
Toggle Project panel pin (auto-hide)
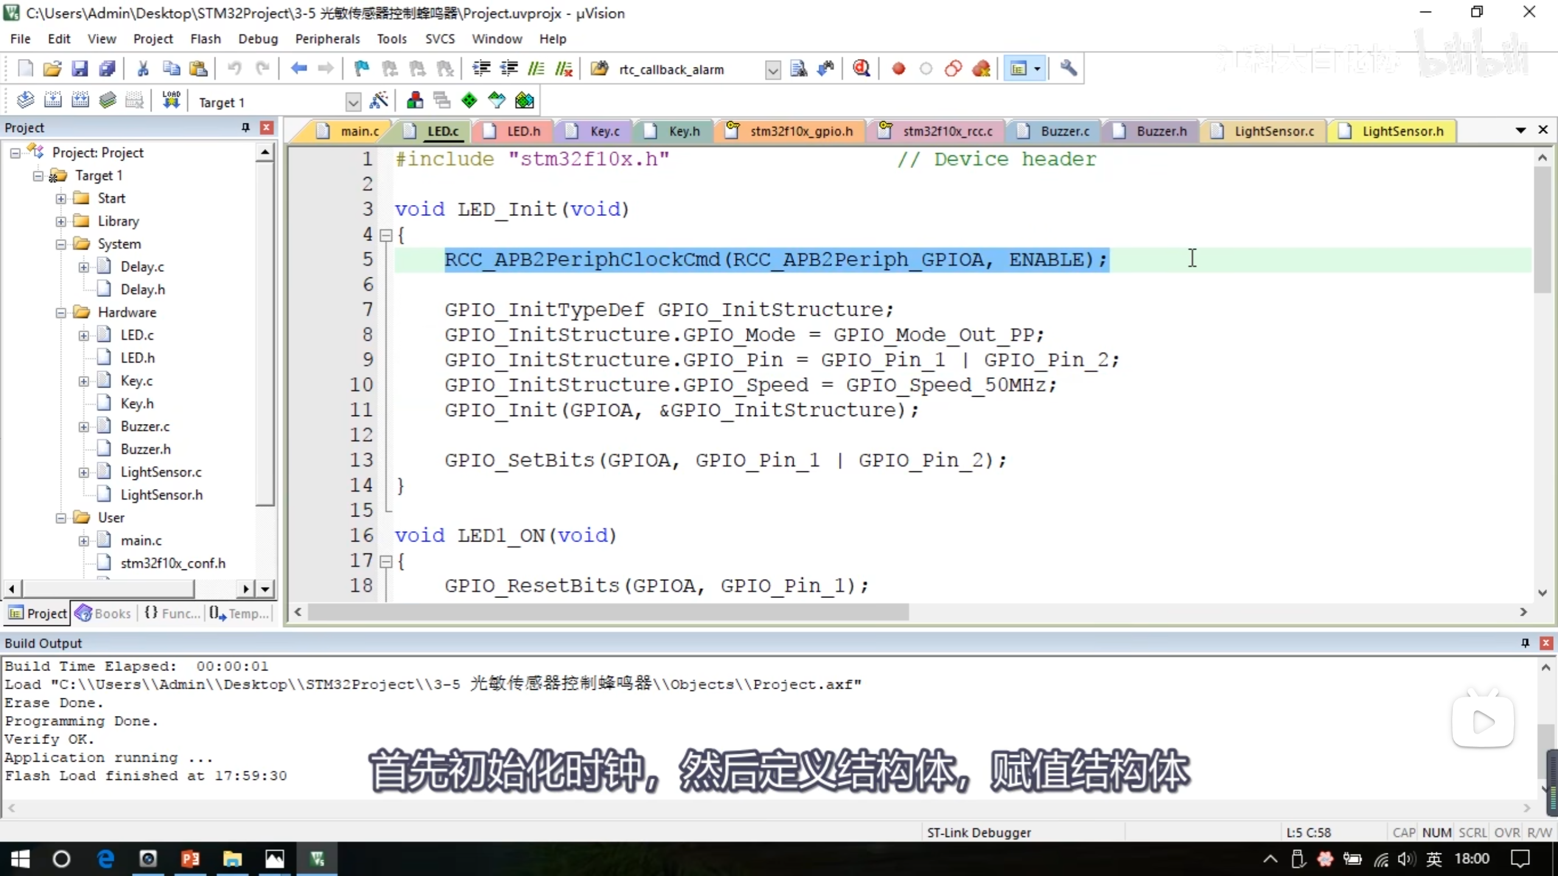coord(245,127)
